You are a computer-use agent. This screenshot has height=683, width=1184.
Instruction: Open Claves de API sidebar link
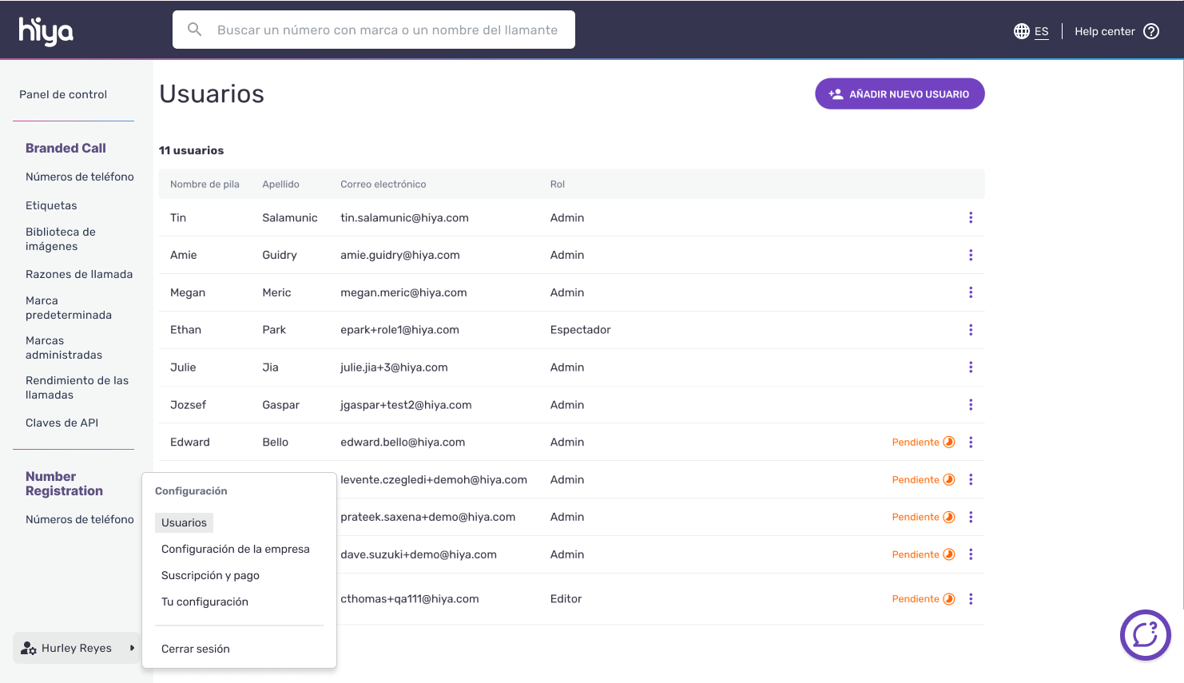pos(62,423)
